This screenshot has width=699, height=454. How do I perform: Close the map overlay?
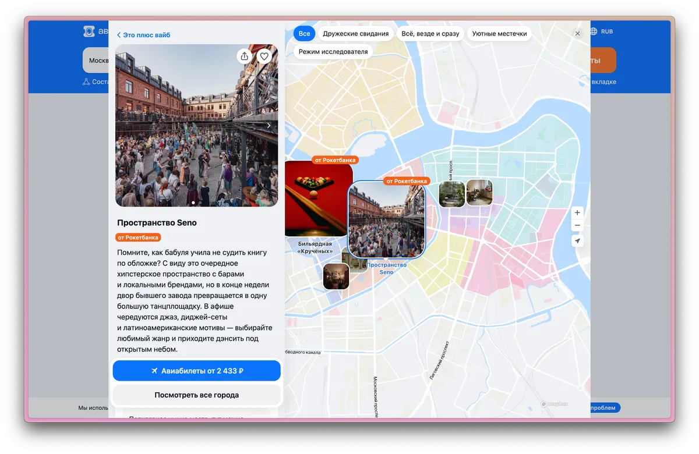coord(577,34)
